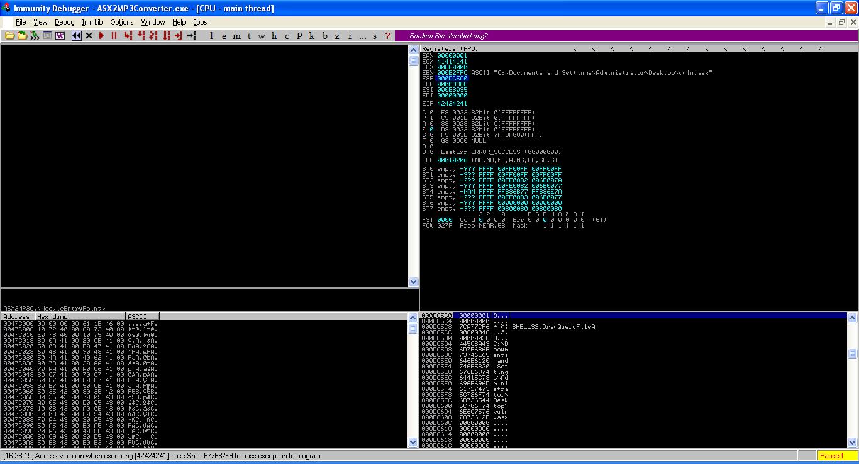Show Call stack with 'k' button
Screen dimensions: 859x464
tap(312, 36)
